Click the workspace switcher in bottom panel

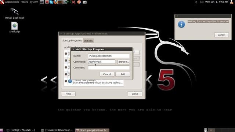point(222,130)
